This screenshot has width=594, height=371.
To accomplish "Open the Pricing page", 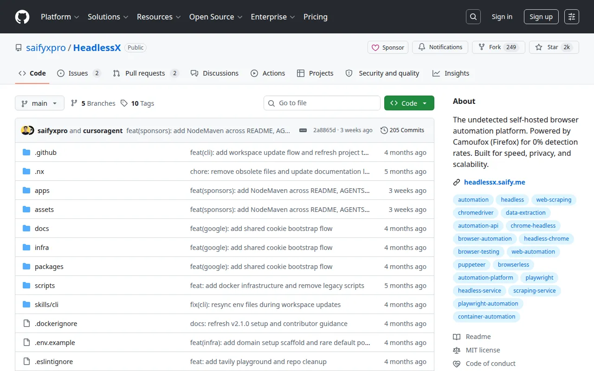I will [316, 17].
